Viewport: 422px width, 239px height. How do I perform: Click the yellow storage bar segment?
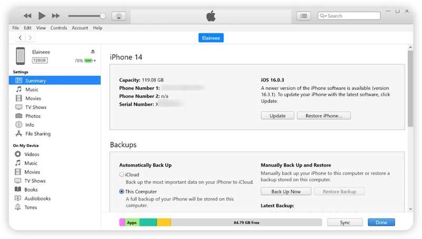[164, 222]
